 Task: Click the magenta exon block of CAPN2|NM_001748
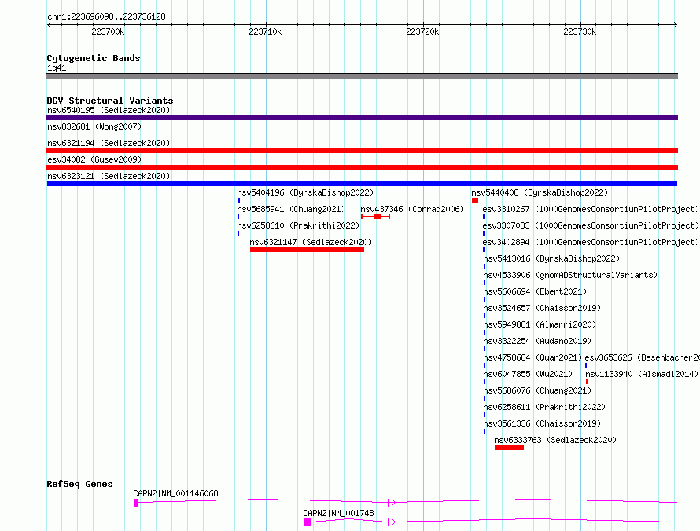tap(308, 522)
